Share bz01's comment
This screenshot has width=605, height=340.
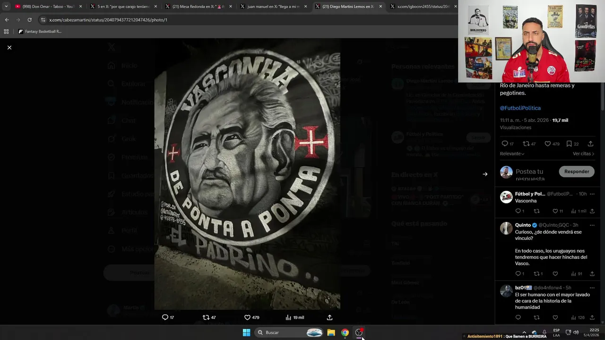[592, 317]
